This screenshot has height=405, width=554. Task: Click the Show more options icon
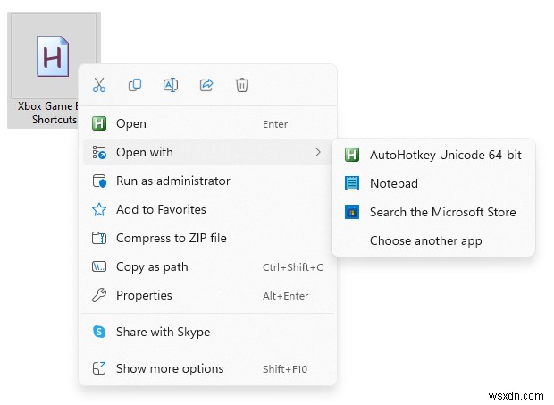(x=99, y=368)
